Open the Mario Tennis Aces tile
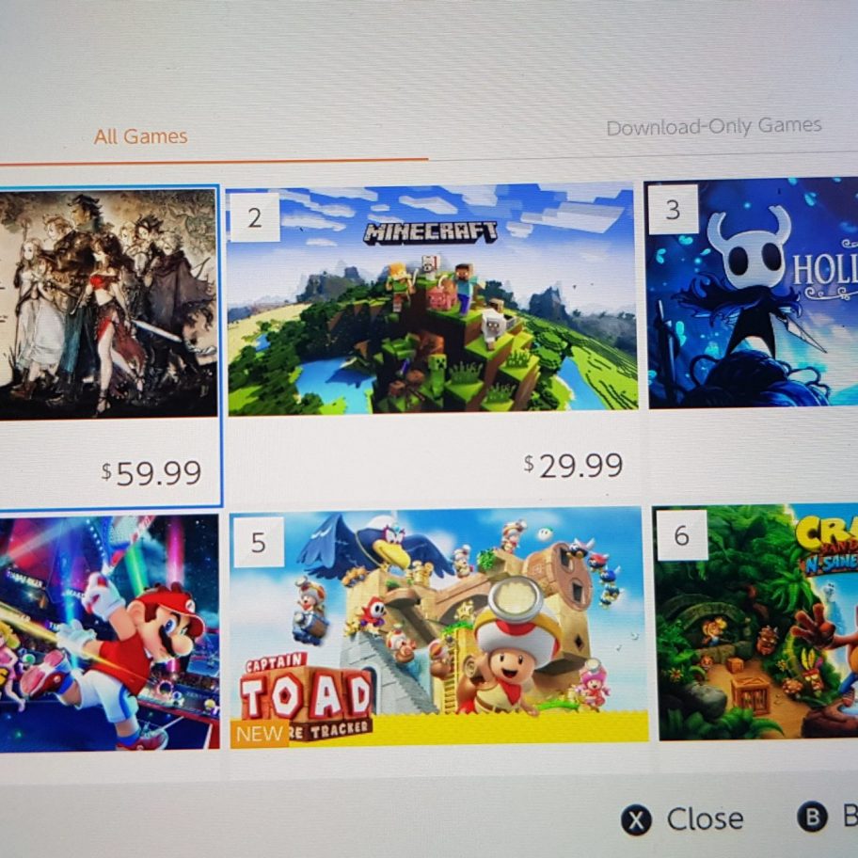 [x=109, y=632]
